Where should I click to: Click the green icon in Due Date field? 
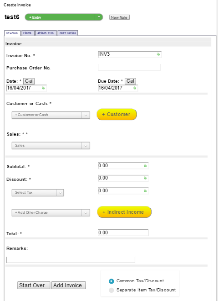135,88
